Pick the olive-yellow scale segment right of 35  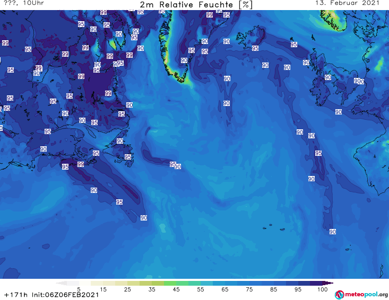158,283
